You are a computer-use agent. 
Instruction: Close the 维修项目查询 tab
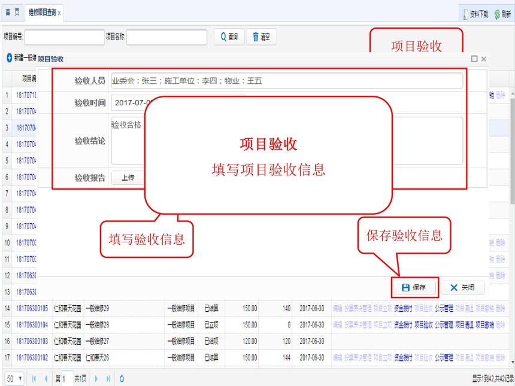(x=59, y=13)
